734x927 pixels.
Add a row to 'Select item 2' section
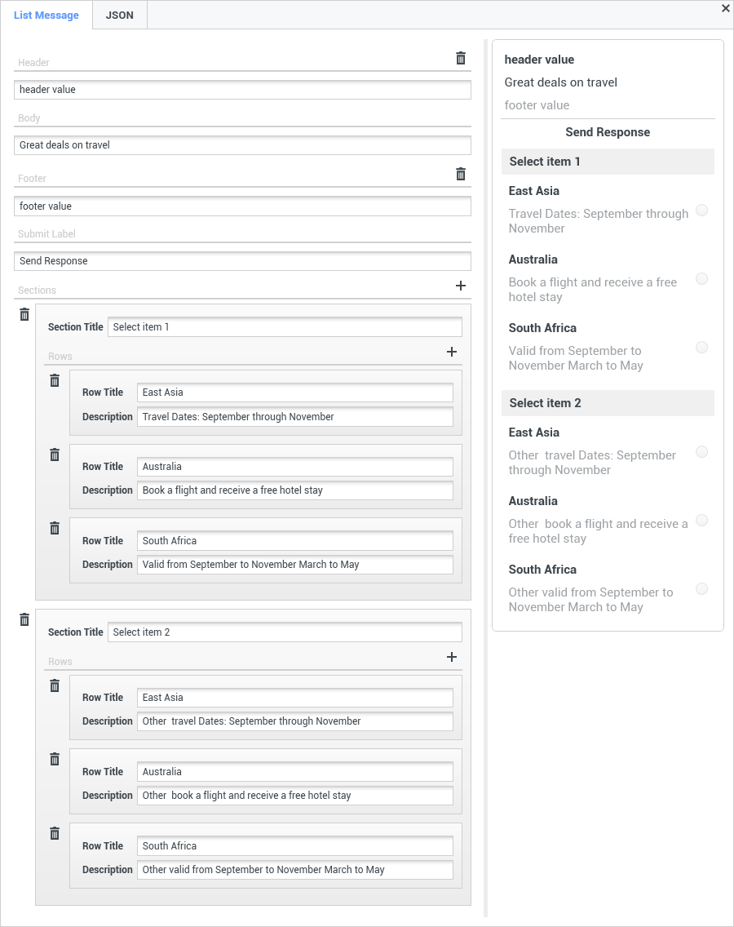[452, 657]
